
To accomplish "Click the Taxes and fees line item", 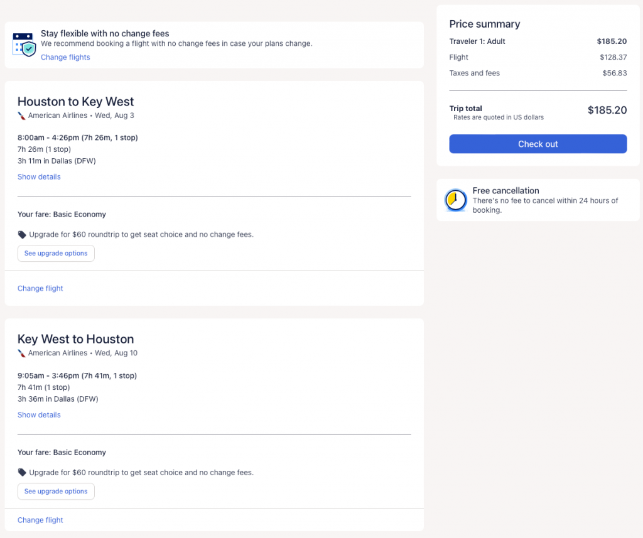I will click(474, 73).
